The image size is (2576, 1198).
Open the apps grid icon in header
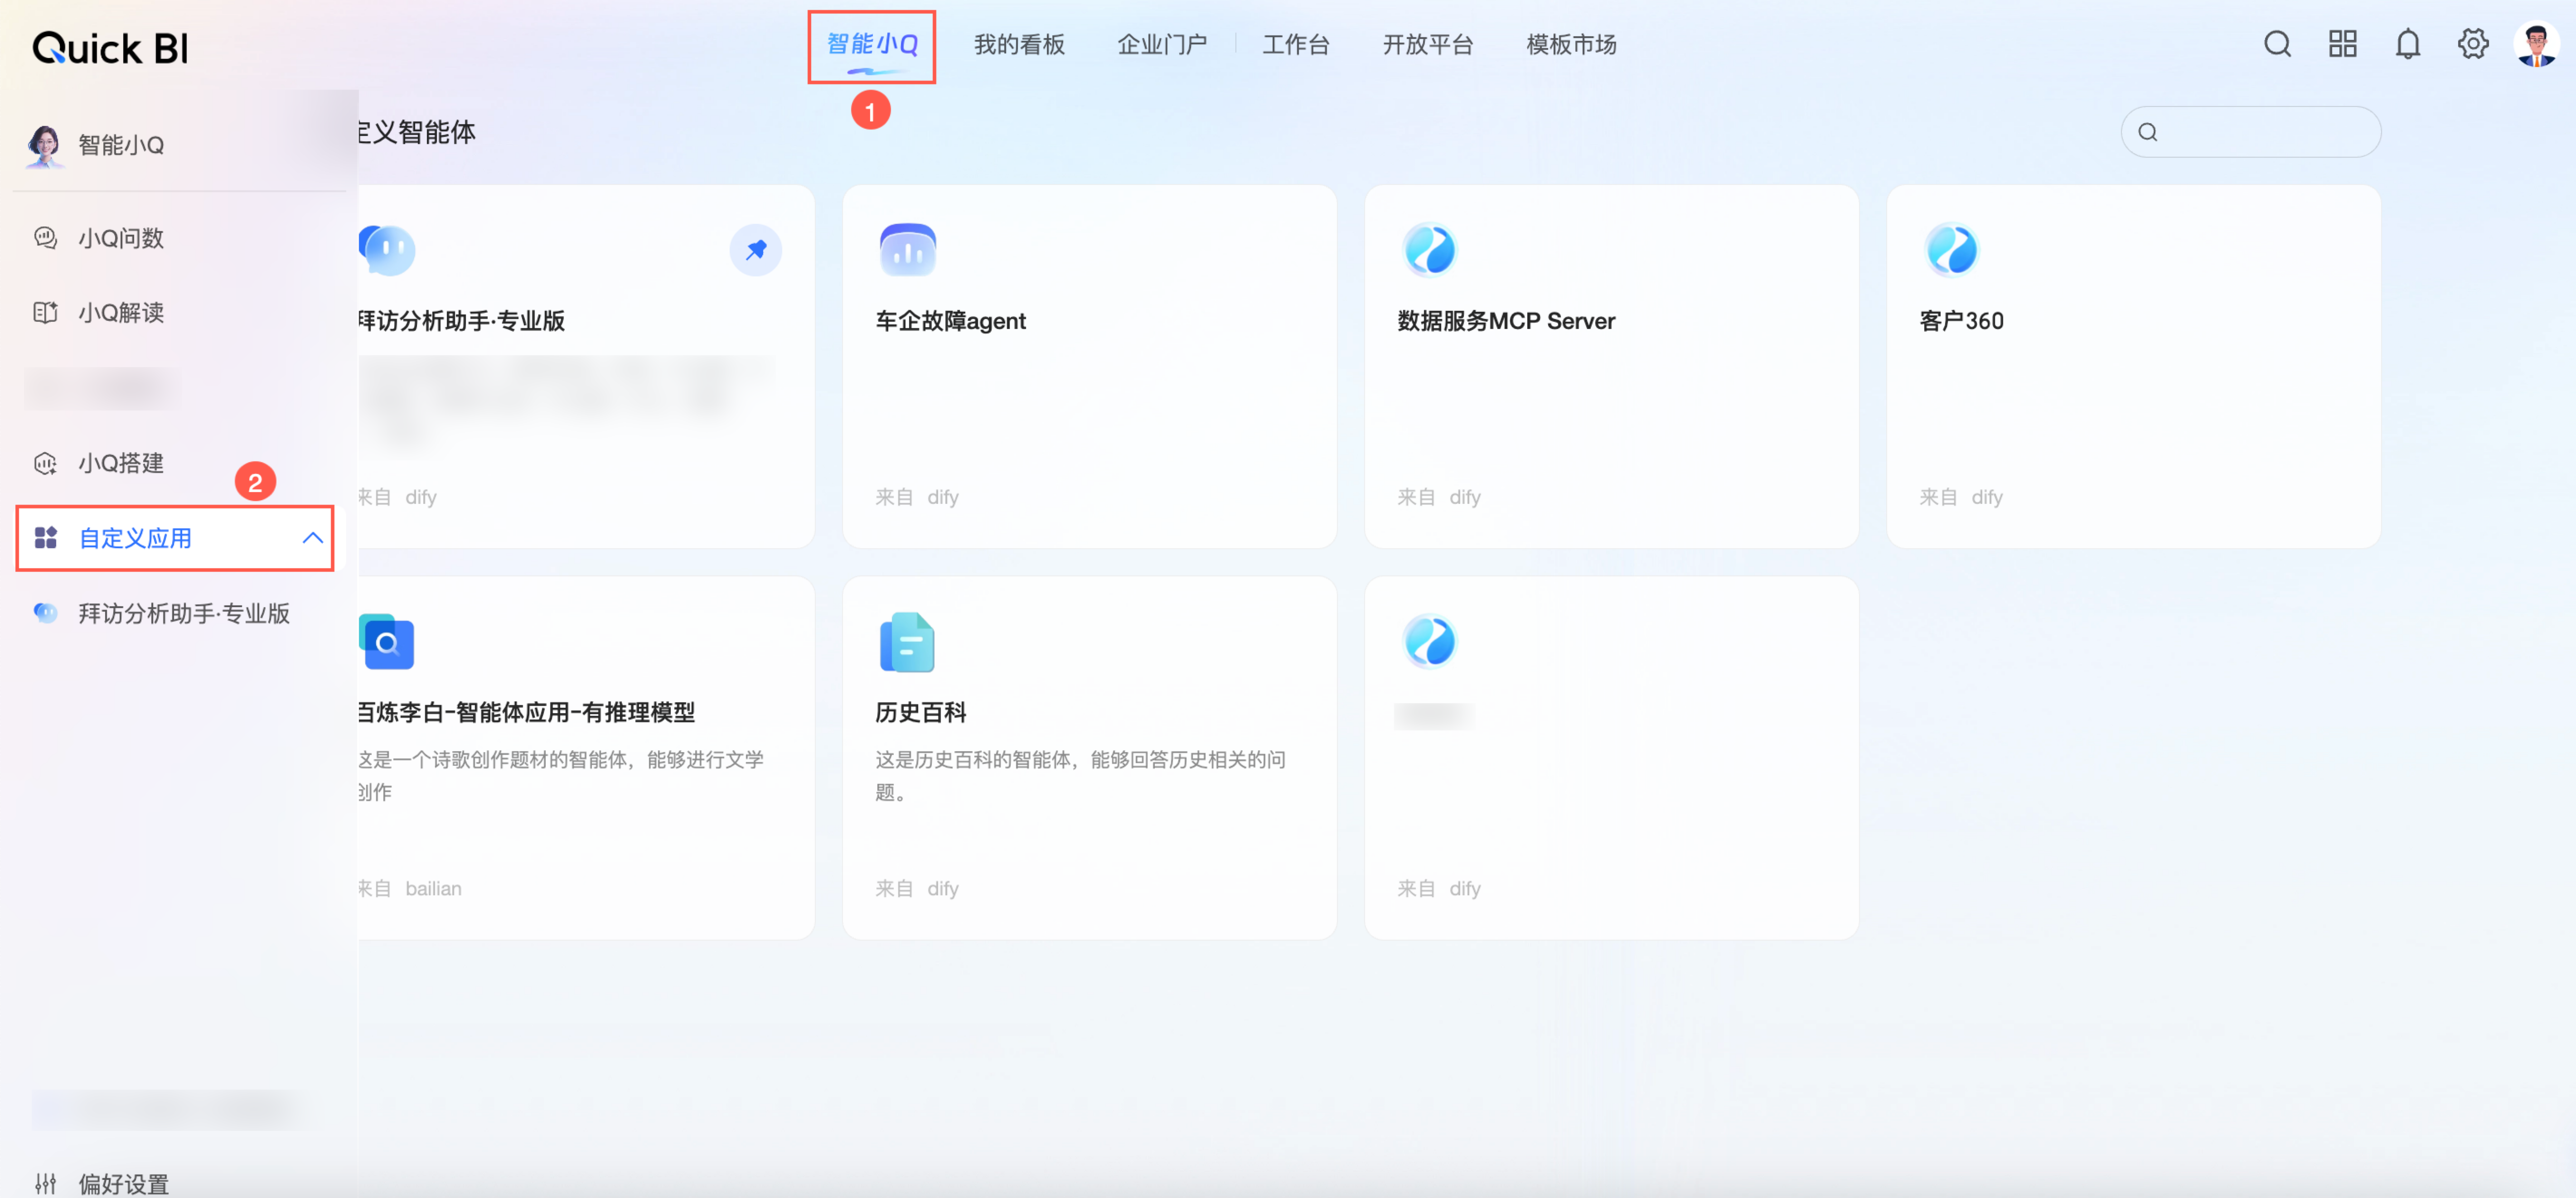pos(2342,44)
